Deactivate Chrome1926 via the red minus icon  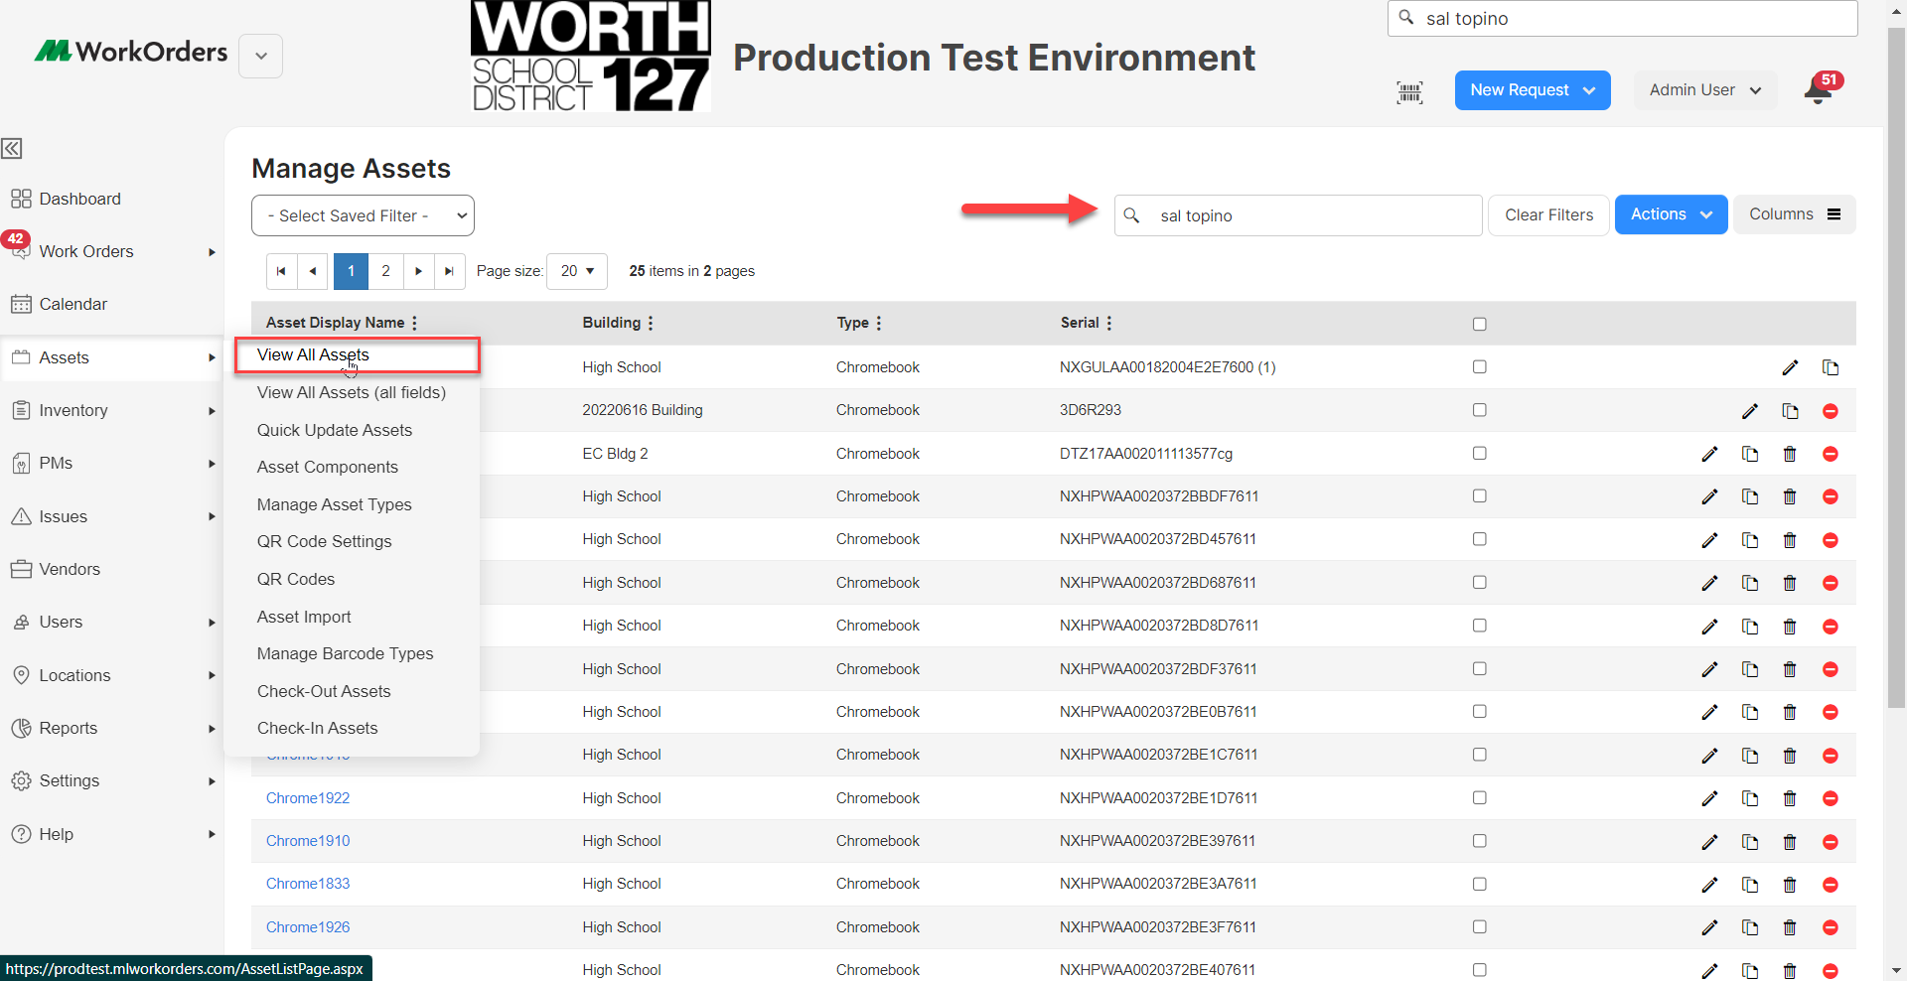click(x=1830, y=926)
